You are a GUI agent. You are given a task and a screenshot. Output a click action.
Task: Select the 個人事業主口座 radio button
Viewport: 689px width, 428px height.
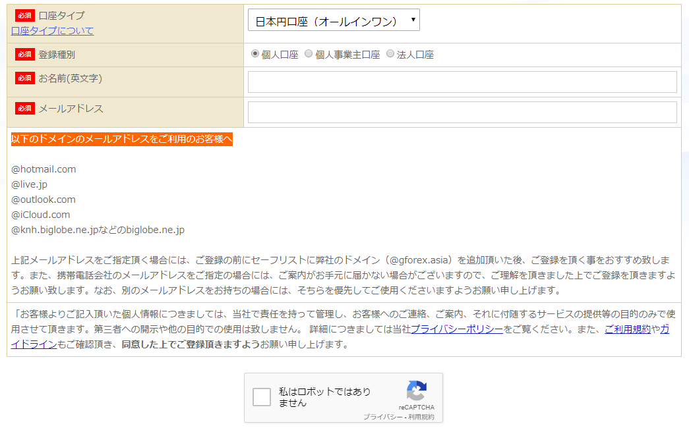pyautogui.click(x=308, y=55)
